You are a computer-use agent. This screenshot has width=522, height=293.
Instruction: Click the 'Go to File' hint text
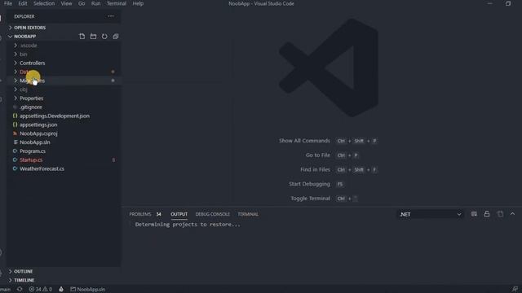318,155
